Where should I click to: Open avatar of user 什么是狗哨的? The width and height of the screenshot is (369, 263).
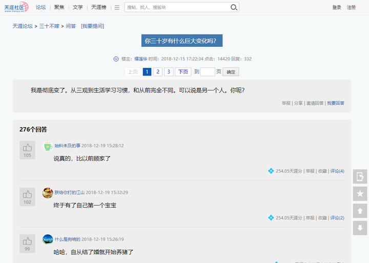[48, 239]
